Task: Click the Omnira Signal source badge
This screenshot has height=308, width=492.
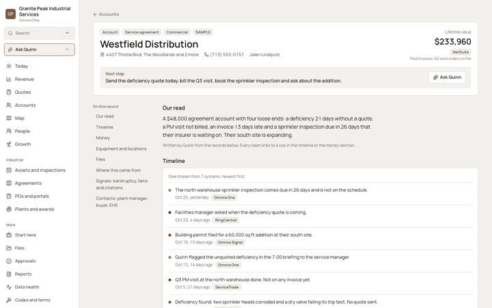Action: click(230, 242)
